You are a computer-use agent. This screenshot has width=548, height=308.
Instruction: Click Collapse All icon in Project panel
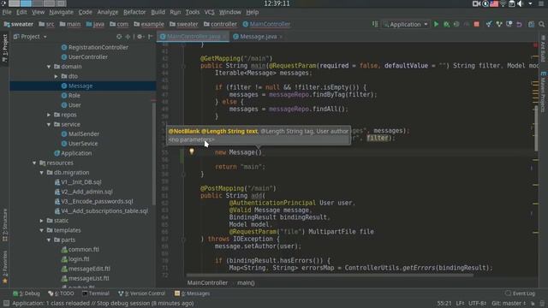point(128,36)
